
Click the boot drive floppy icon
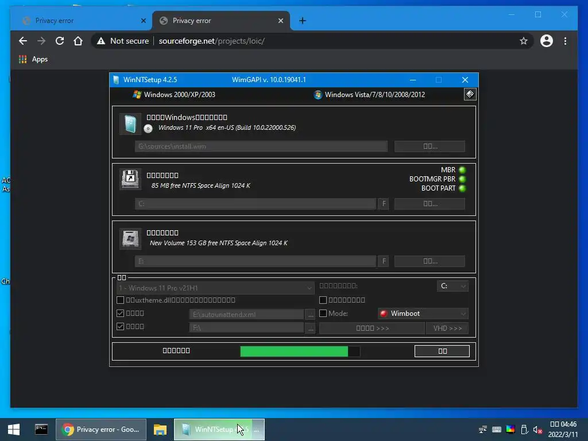(130, 179)
